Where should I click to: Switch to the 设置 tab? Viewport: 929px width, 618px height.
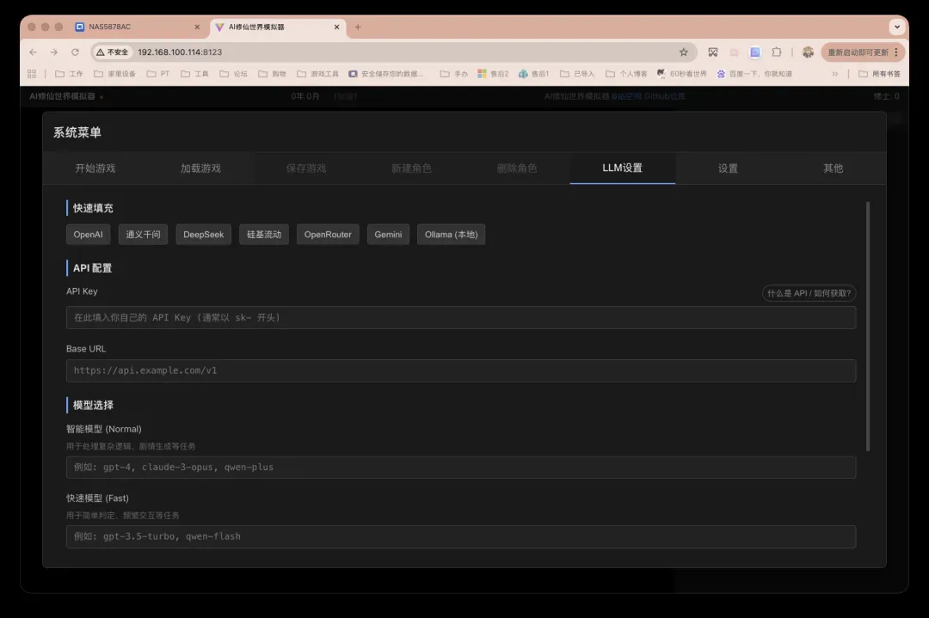(728, 168)
